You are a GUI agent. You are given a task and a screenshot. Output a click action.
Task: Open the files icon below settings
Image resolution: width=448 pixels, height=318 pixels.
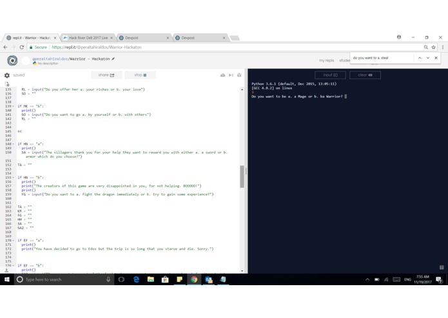click(x=7, y=84)
